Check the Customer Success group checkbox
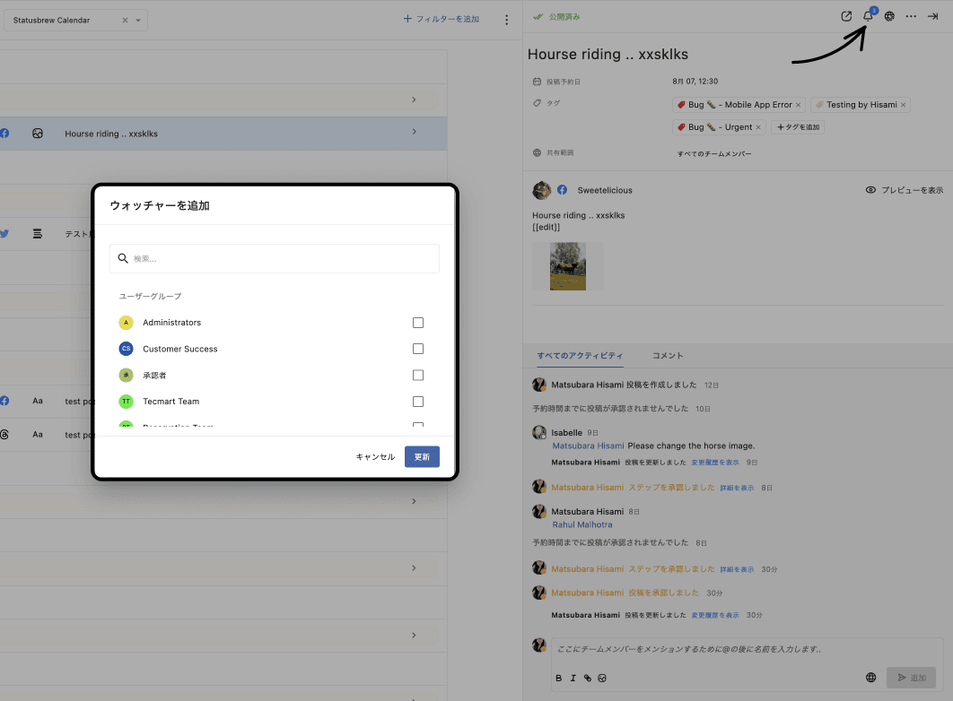The height and width of the screenshot is (701, 953). coord(418,349)
